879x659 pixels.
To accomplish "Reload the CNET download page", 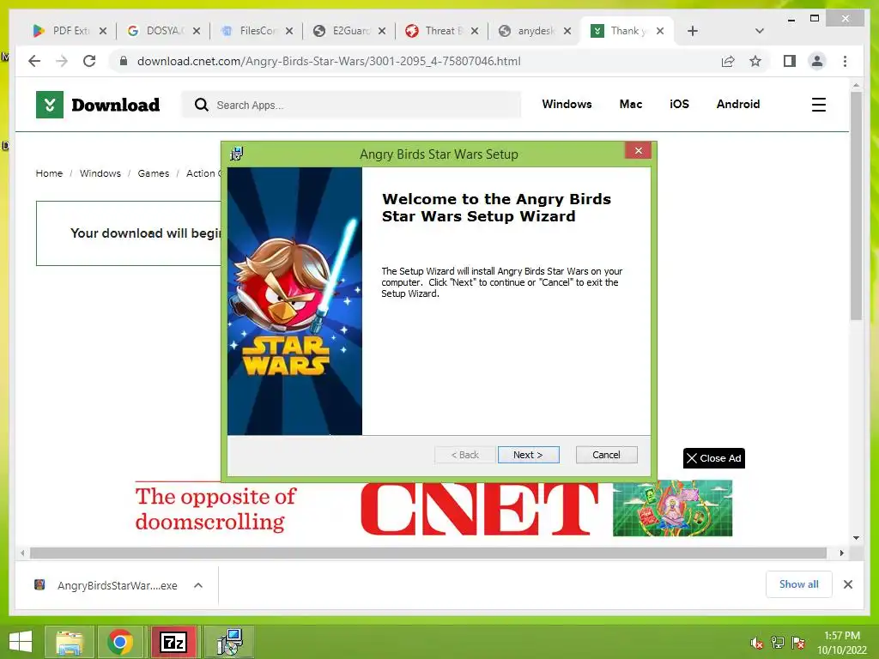I will point(89,61).
